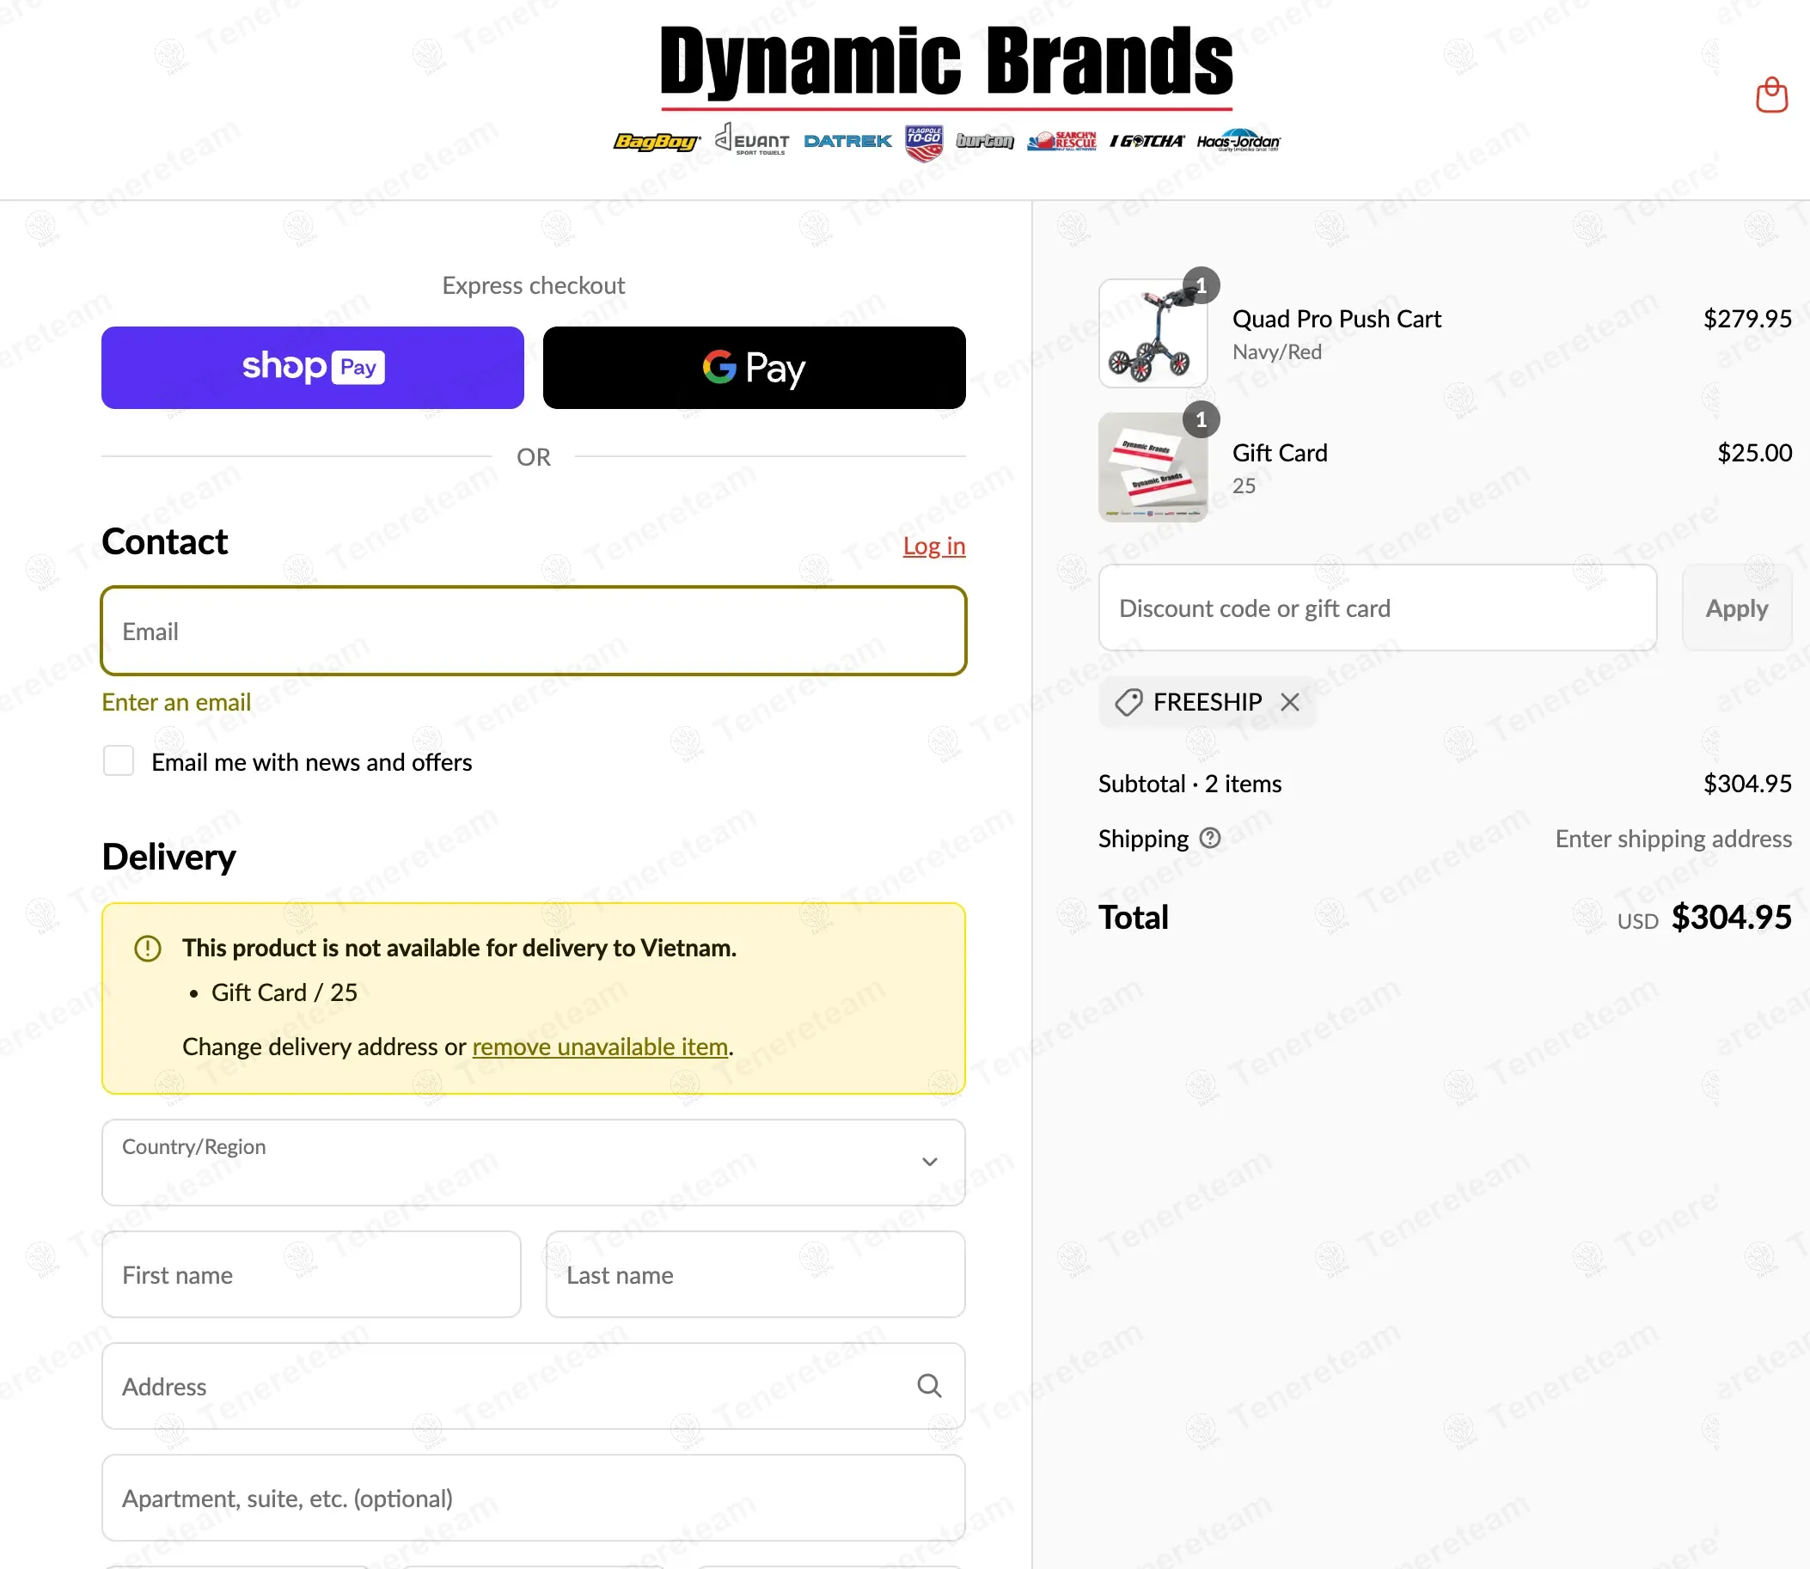Viewport: 1810px width, 1569px height.
Task: Select the Quad Pro Push Cart thumbnail
Action: tap(1153, 333)
